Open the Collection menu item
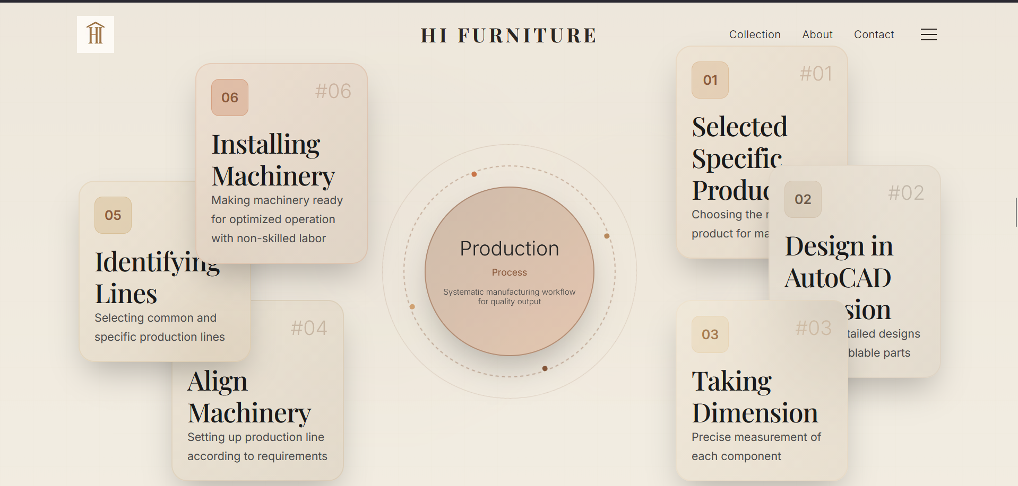 [755, 34]
